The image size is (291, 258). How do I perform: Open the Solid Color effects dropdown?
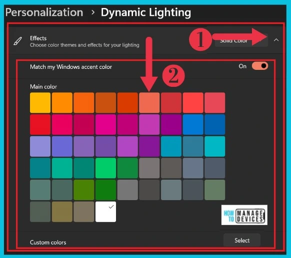click(241, 41)
